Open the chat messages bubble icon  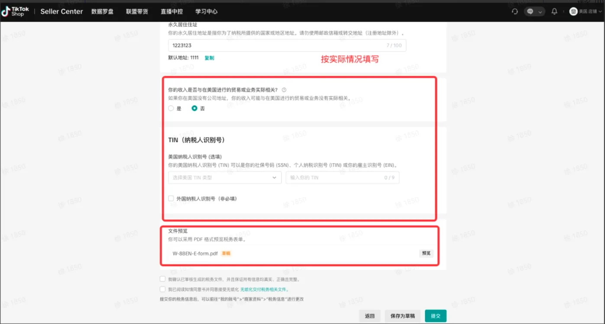(x=530, y=12)
